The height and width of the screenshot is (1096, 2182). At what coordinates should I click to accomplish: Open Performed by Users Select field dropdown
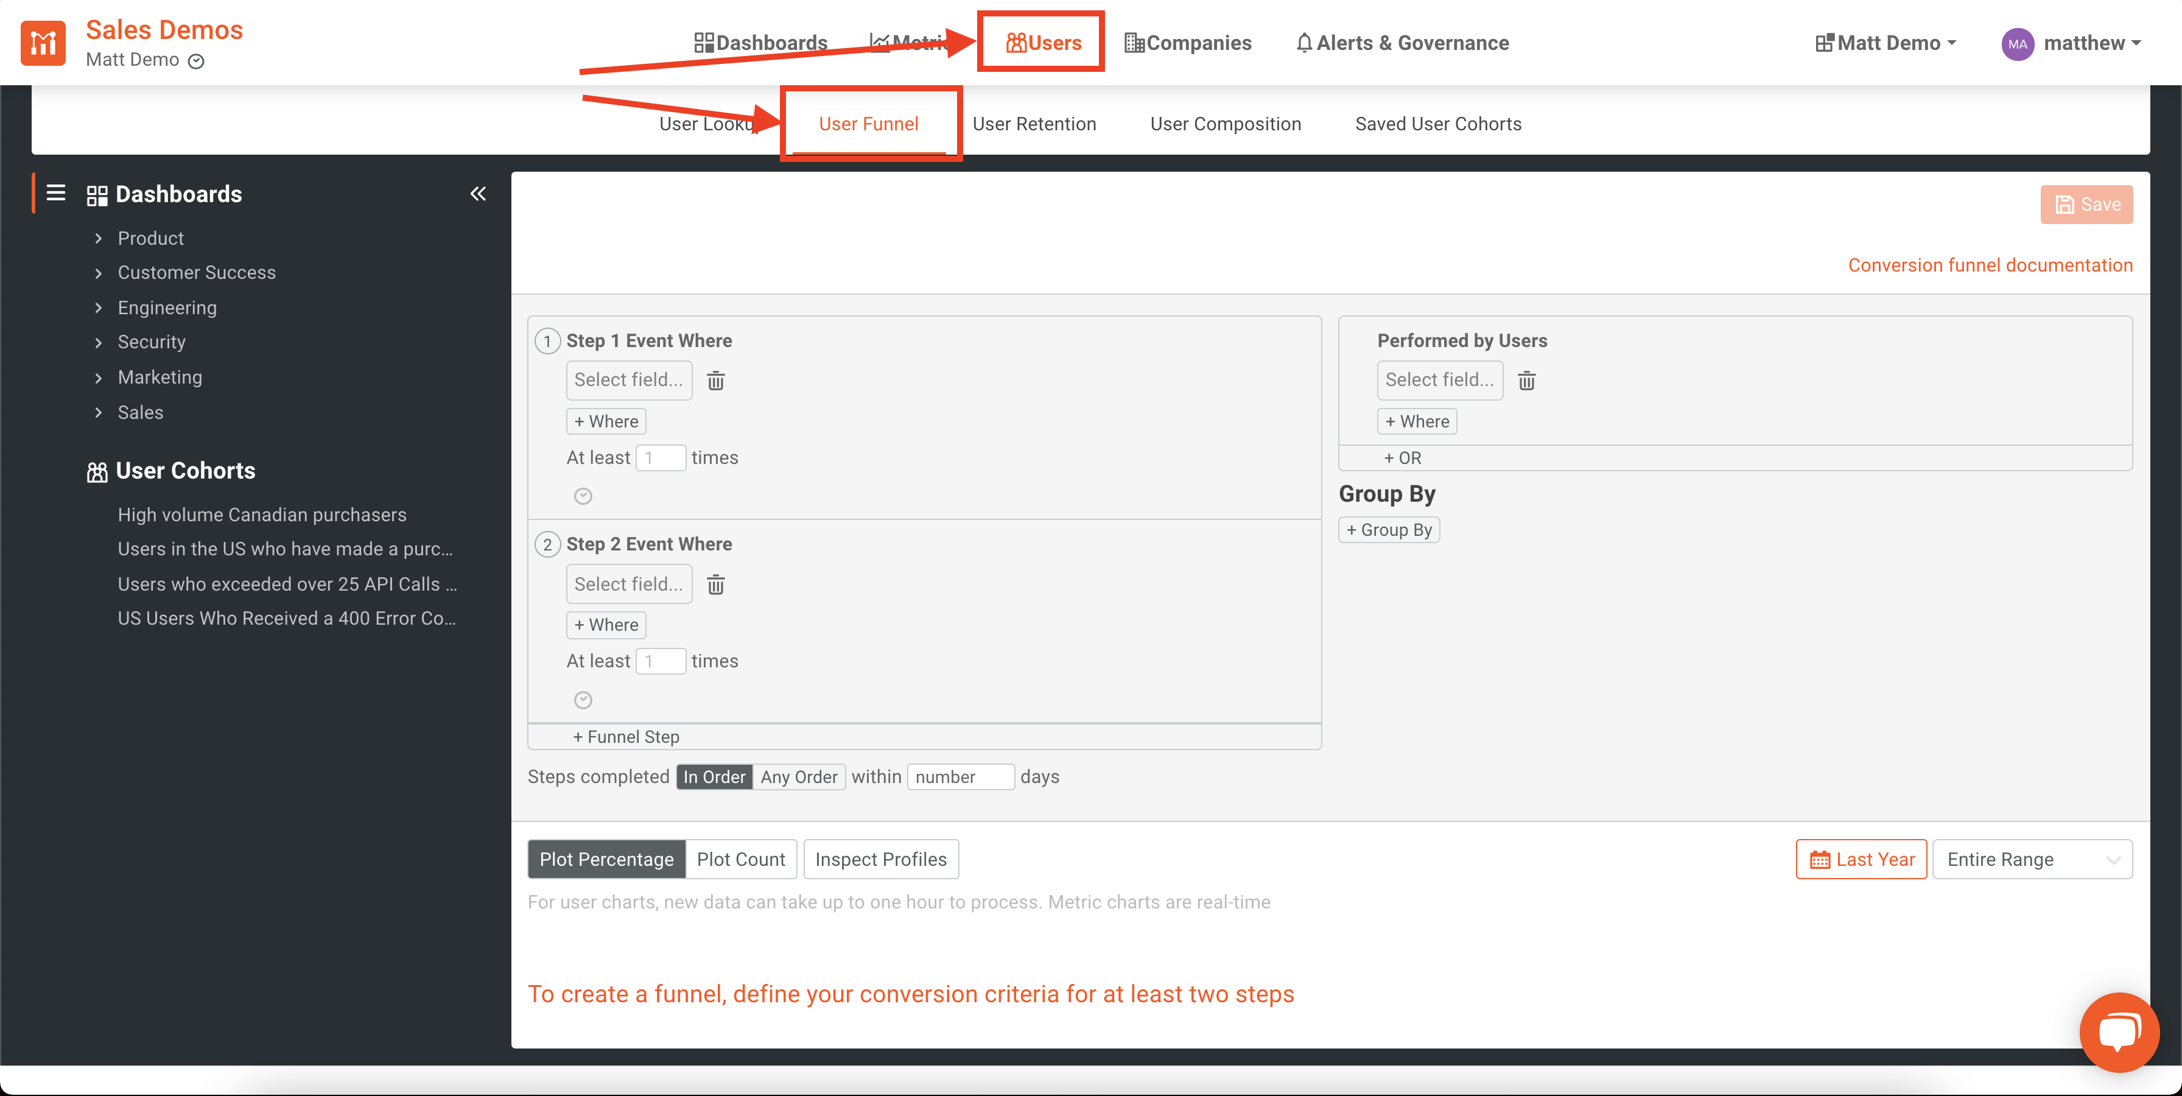(x=1439, y=381)
